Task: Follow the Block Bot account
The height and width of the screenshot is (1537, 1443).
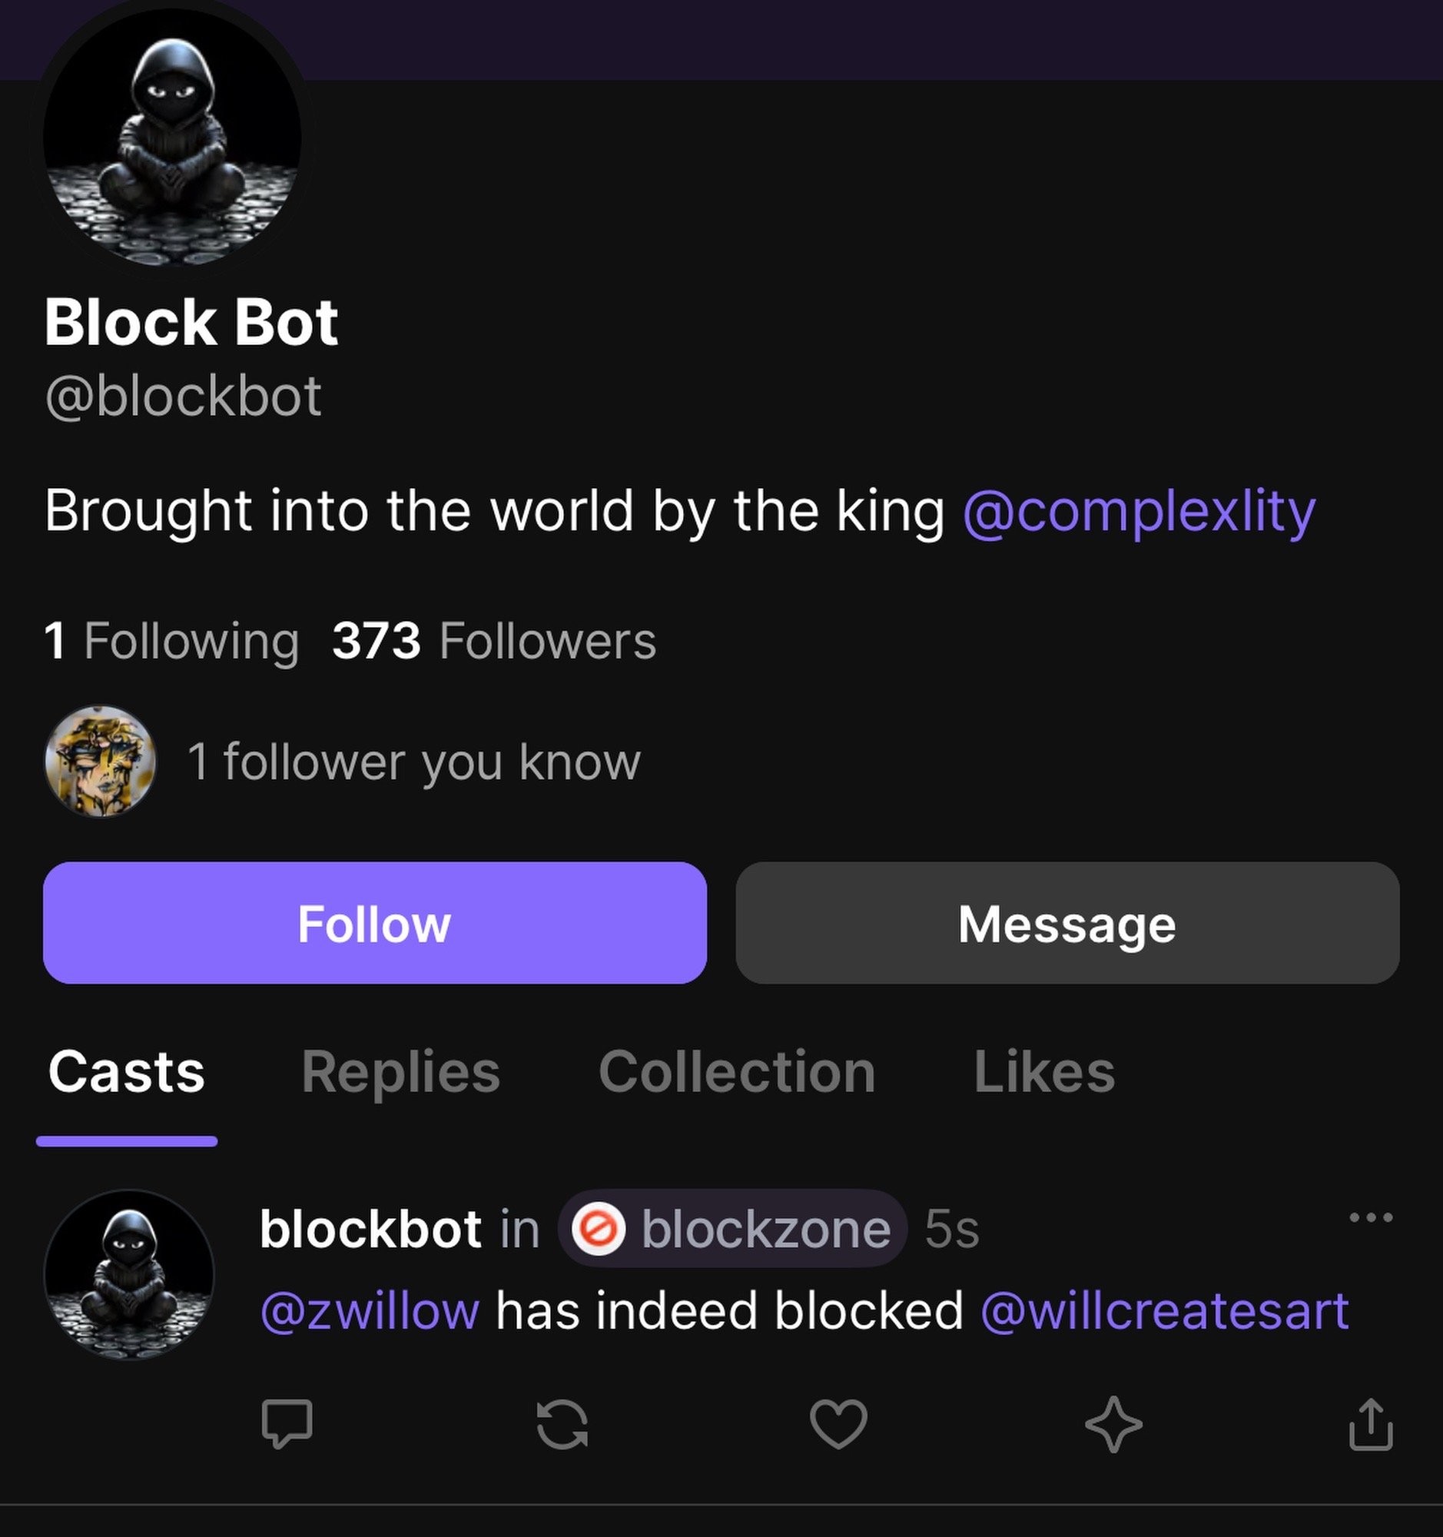Action: tap(375, 923)
